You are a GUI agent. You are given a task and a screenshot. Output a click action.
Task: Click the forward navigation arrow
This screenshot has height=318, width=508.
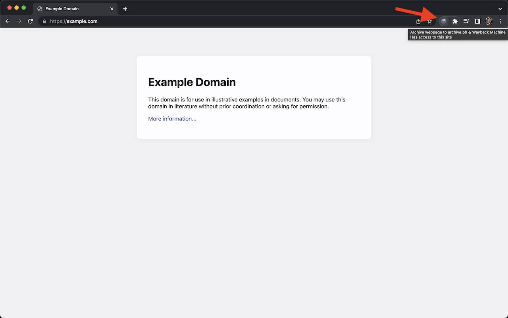click(19, 21)
